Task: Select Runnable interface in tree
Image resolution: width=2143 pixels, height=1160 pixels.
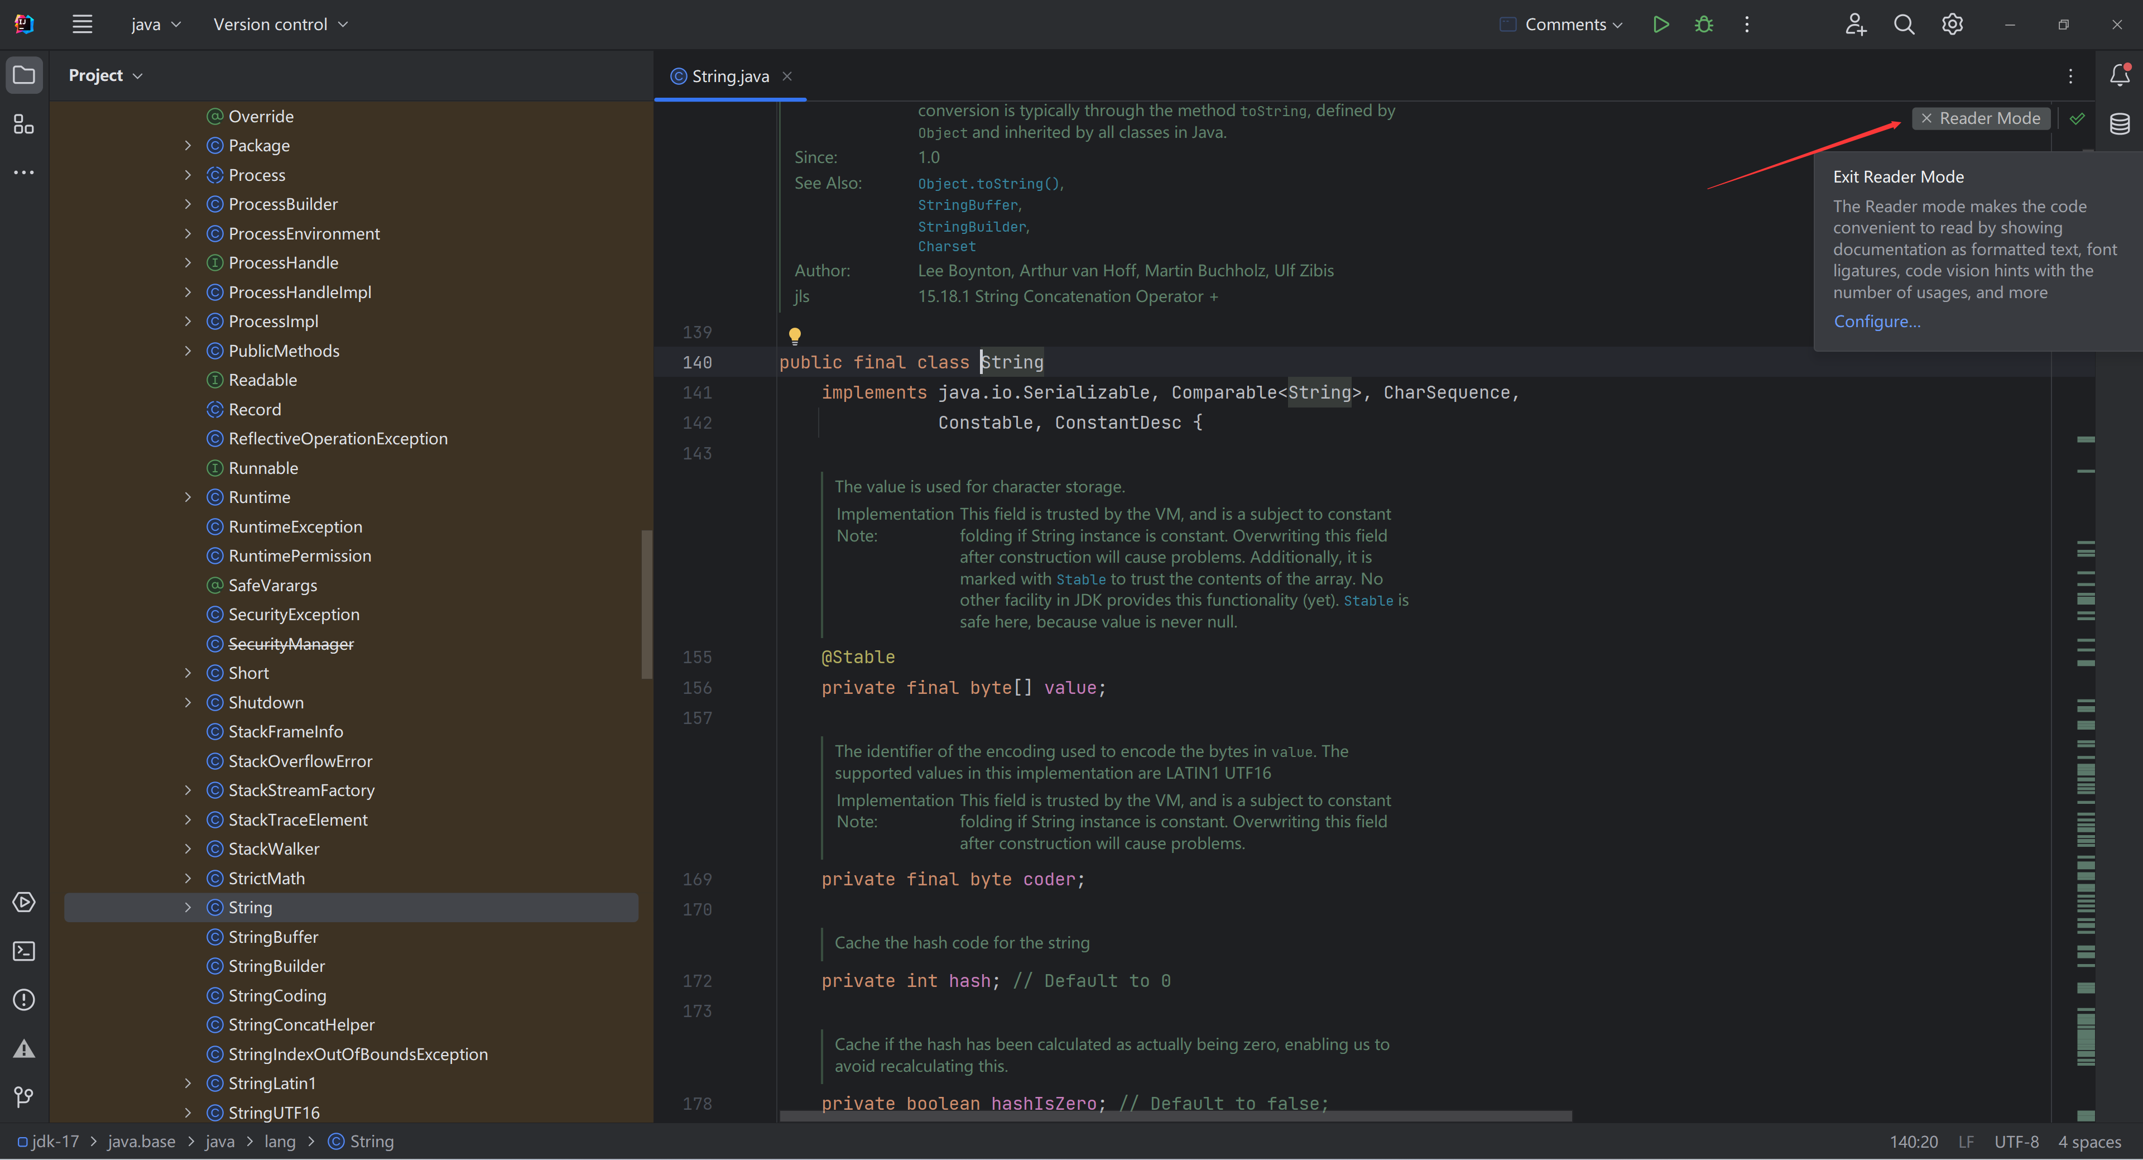Action: tap(263, 468)
